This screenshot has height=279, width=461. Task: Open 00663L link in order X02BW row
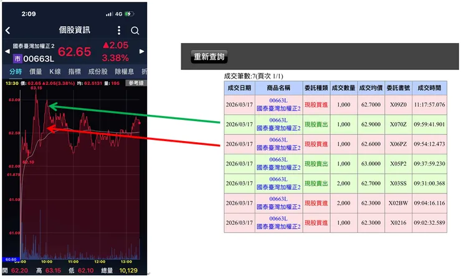(278, 199)
